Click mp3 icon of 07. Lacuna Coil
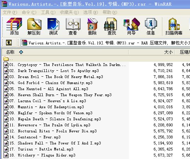 (6, 101)
